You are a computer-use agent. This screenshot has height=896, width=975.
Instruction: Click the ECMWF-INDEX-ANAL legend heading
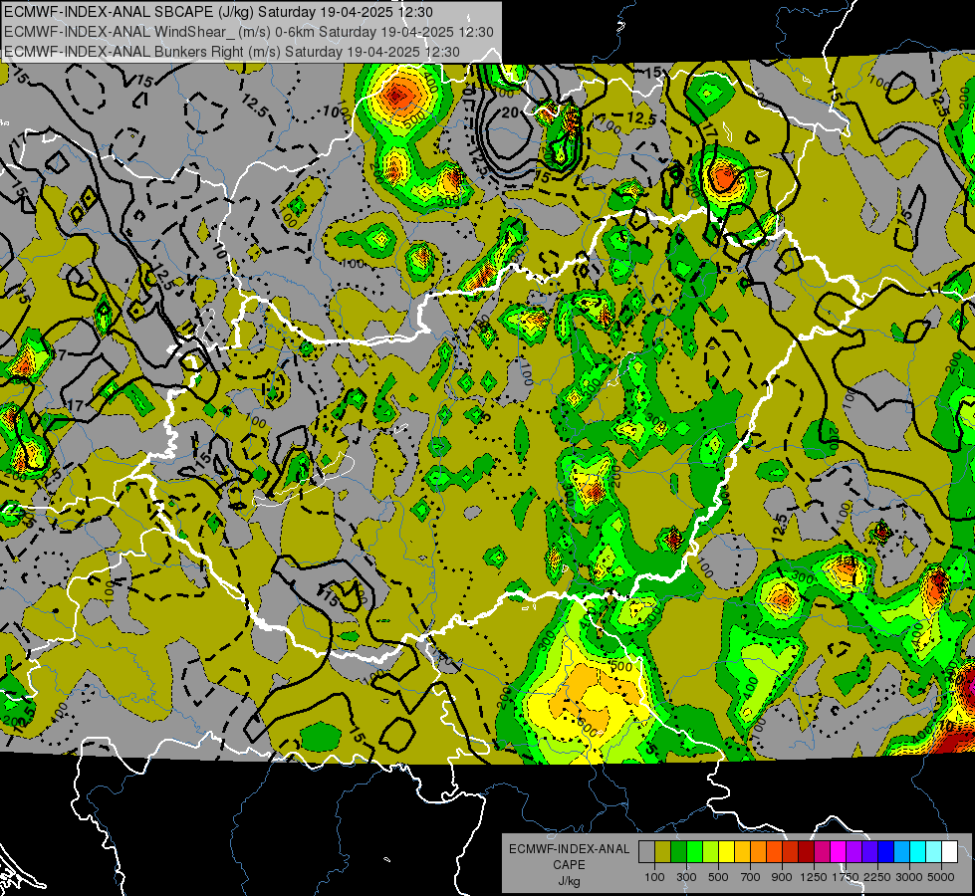[569, 849]
